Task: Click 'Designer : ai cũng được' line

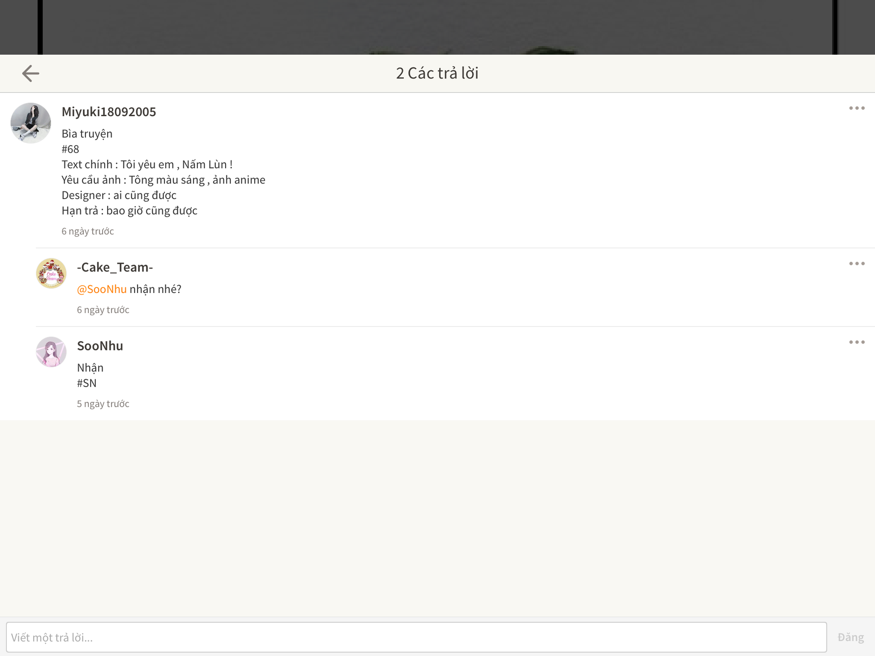Action: pyautogui.click(x=119, y=195)
